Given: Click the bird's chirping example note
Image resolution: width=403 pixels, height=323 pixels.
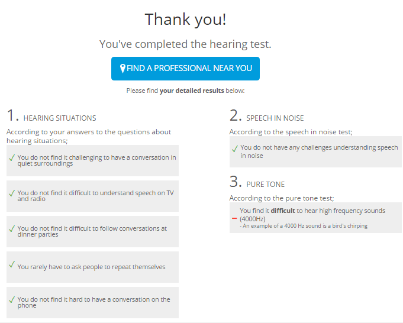Looking at the screenshot, I should coord(304,226).
